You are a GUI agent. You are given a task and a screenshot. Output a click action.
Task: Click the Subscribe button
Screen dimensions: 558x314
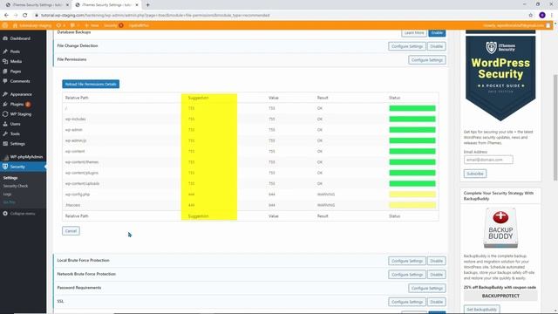(x=475, y=174)
